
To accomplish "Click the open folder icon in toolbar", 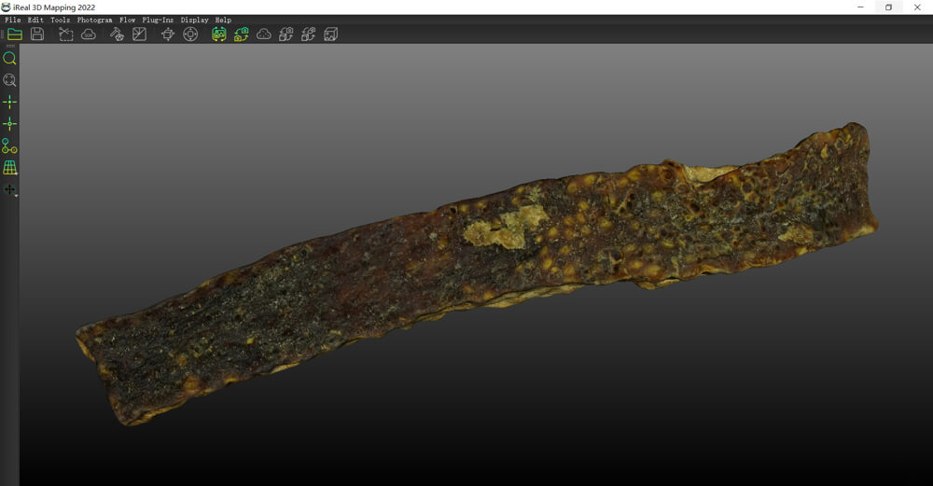I will 15,35.
